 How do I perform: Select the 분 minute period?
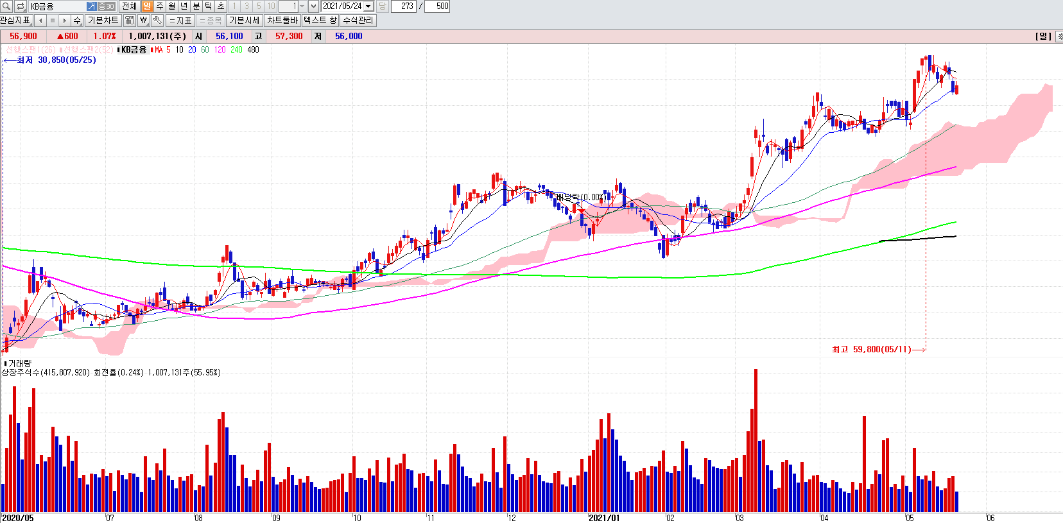click(x=196, y=6)
